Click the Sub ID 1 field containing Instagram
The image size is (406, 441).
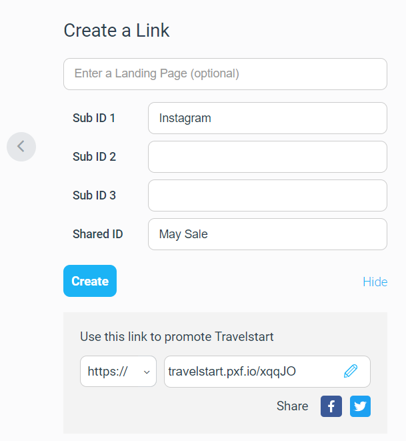(x=267, y=118)
